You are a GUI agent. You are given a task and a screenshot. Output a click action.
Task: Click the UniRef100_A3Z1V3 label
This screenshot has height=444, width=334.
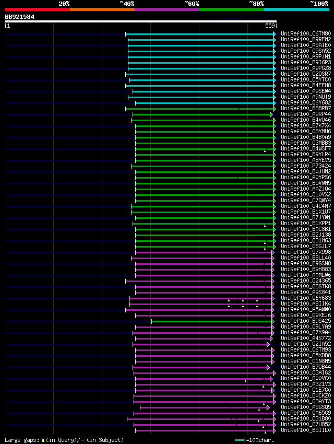coord(306,384)
